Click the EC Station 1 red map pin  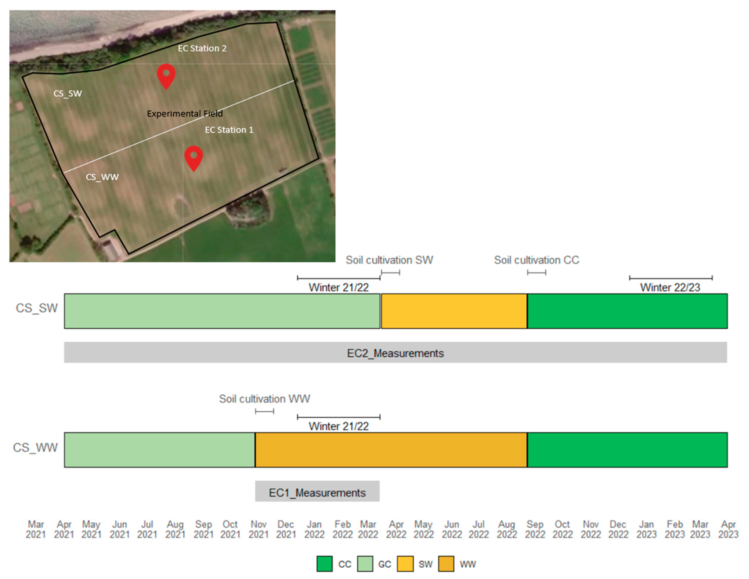point(193,157)
